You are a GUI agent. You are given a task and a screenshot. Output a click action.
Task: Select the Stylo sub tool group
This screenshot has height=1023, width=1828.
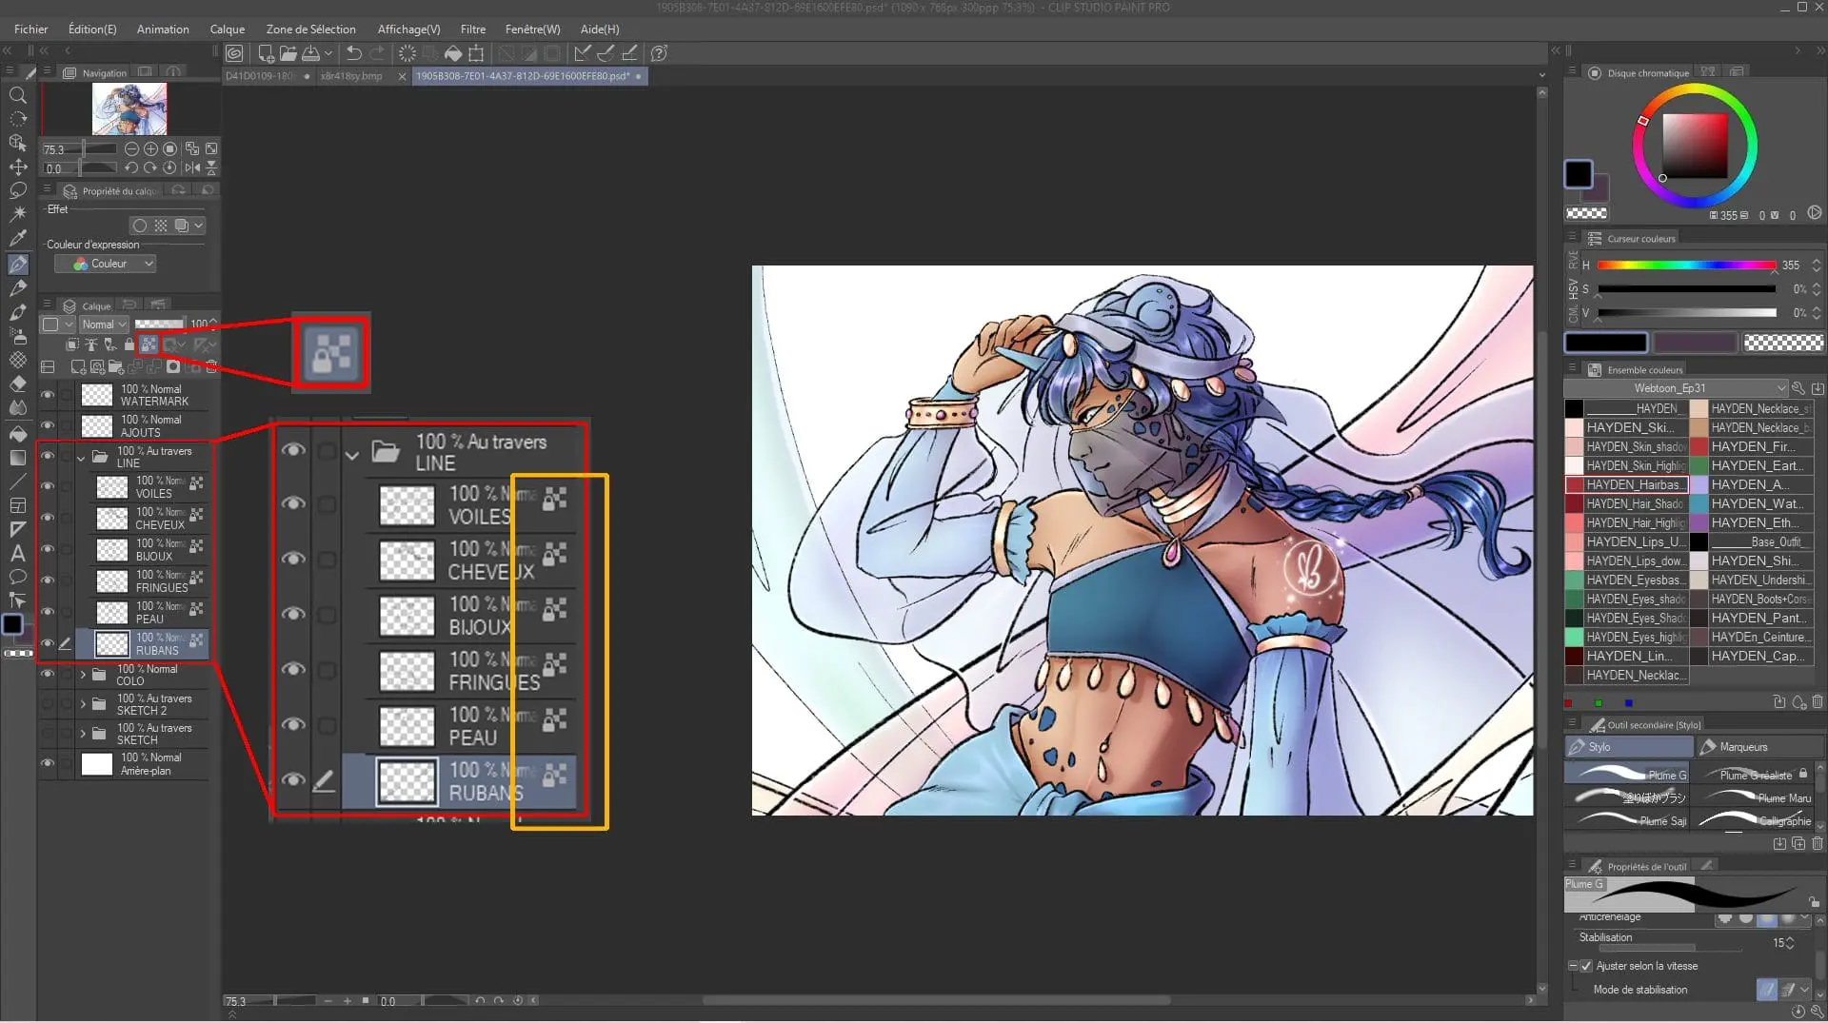pyautogui.click(x=1627, y=747)
